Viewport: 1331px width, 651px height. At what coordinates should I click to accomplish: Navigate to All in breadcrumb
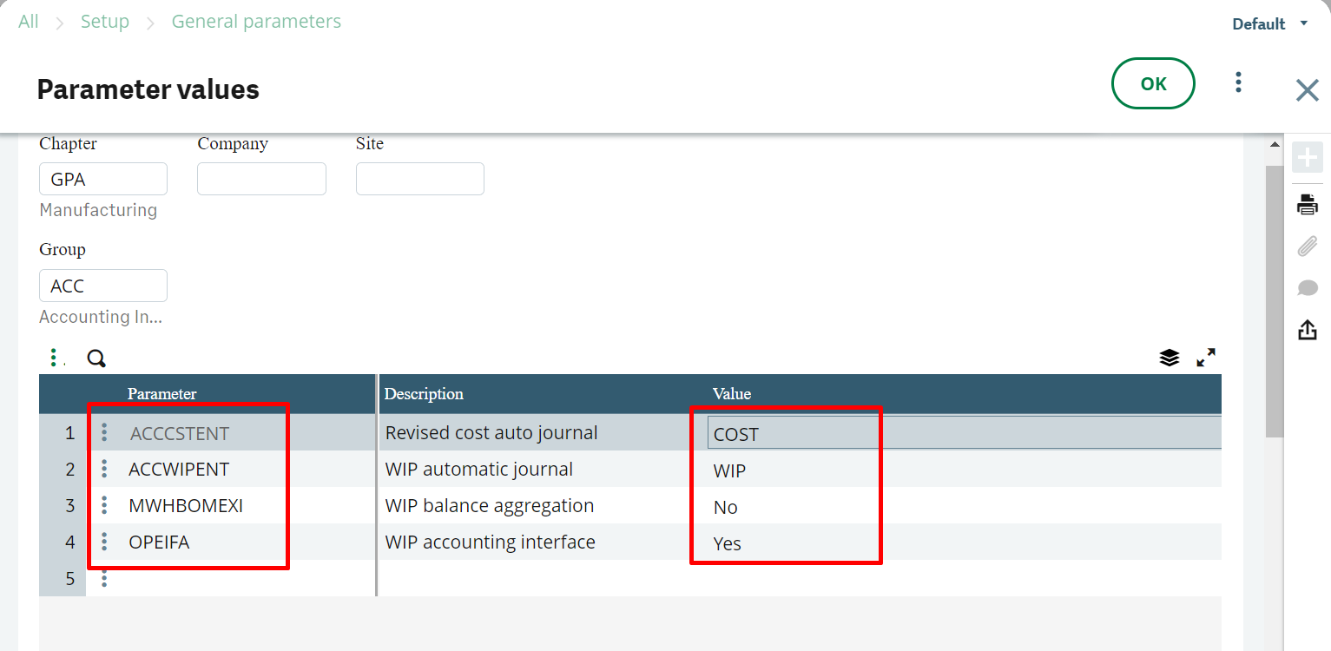pyautogui.click(x=29, y=22)
